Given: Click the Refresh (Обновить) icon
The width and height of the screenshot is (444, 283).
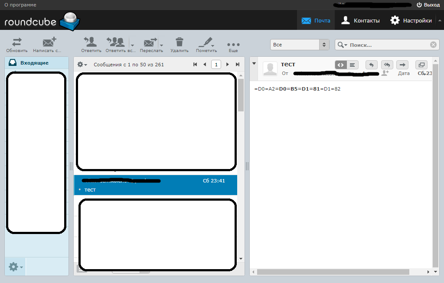Looking at the screenshot, I should coord(16,42).
